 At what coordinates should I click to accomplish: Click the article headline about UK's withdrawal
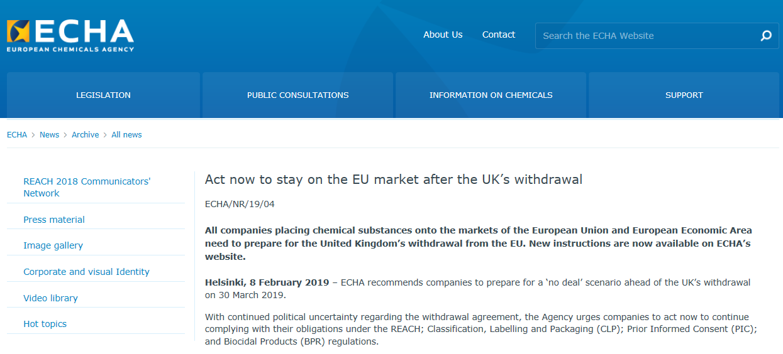(394, 180)
